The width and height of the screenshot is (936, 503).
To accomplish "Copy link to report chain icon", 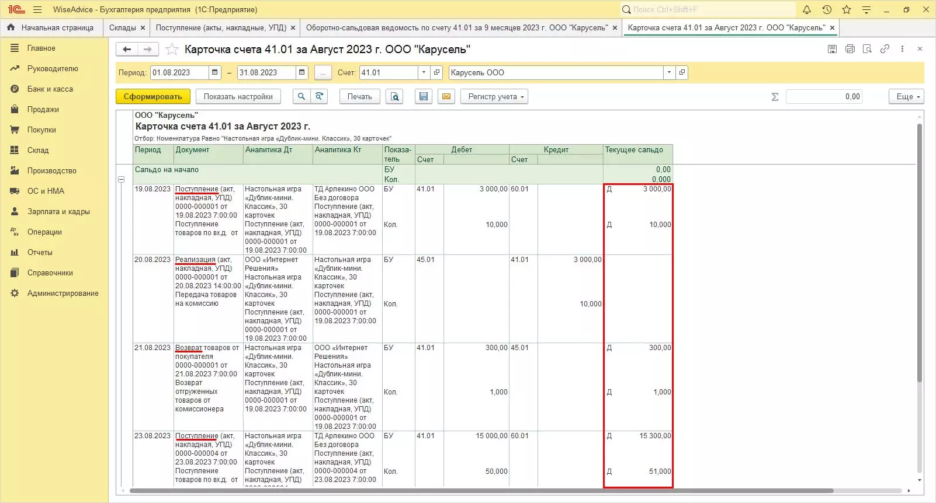I will (885, 49).
